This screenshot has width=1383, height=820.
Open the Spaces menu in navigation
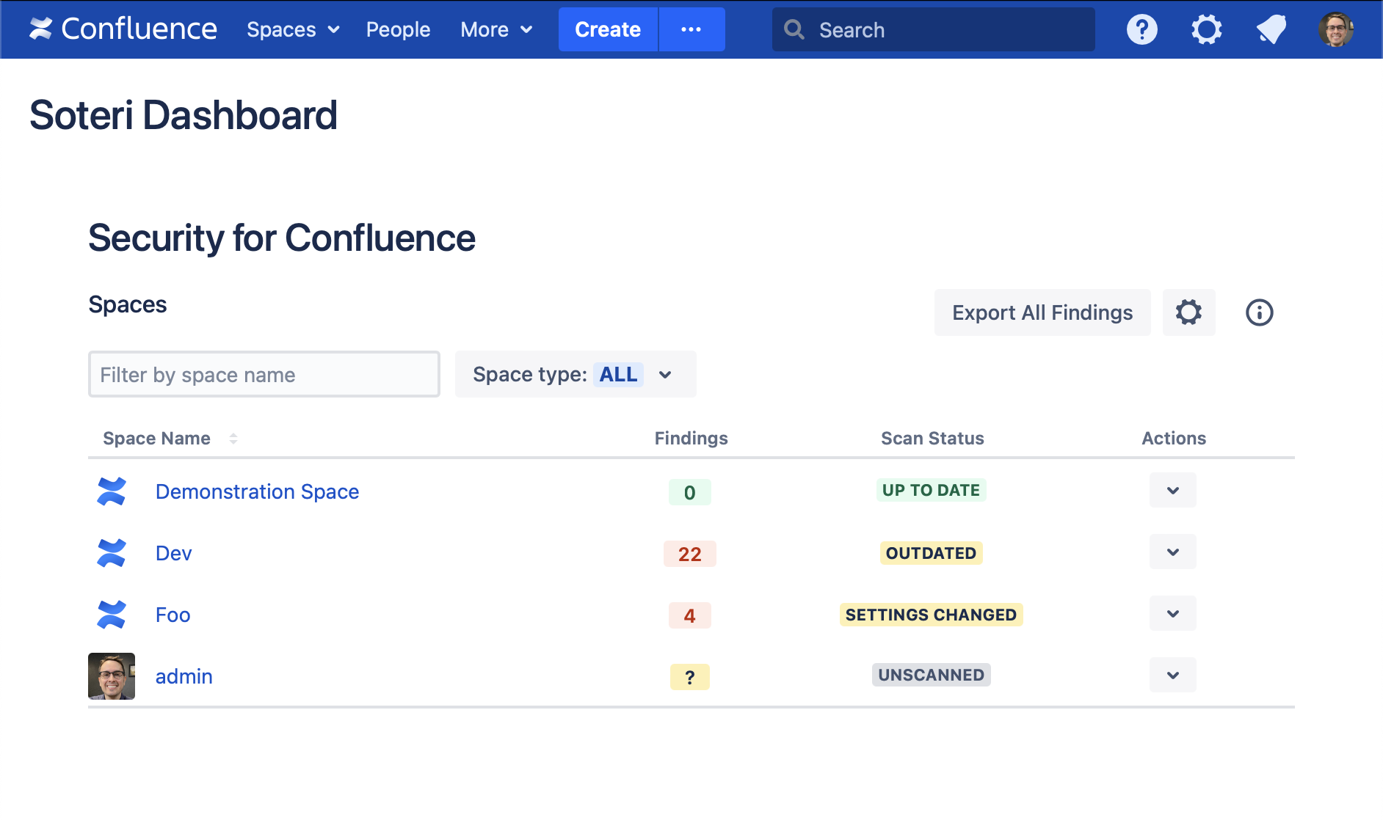click(x=293, y=29)
